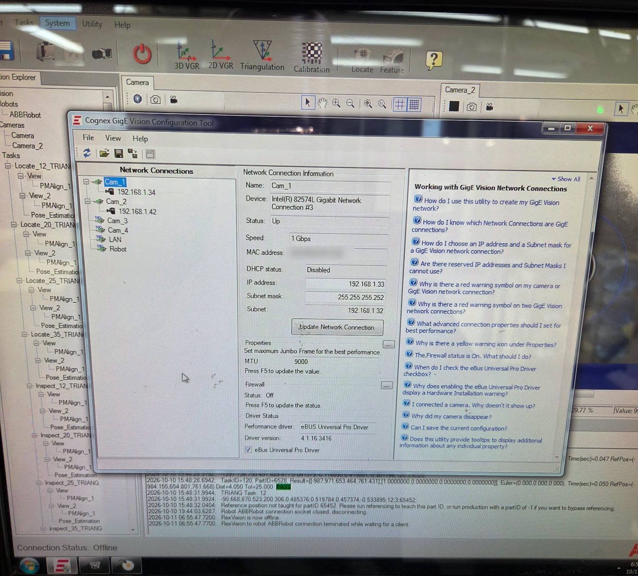Screen dimensions: 638x576
Task: Collapse the Locate_12_TRIANG tree node
Action: pyautogui.click(x=8, y=166)
